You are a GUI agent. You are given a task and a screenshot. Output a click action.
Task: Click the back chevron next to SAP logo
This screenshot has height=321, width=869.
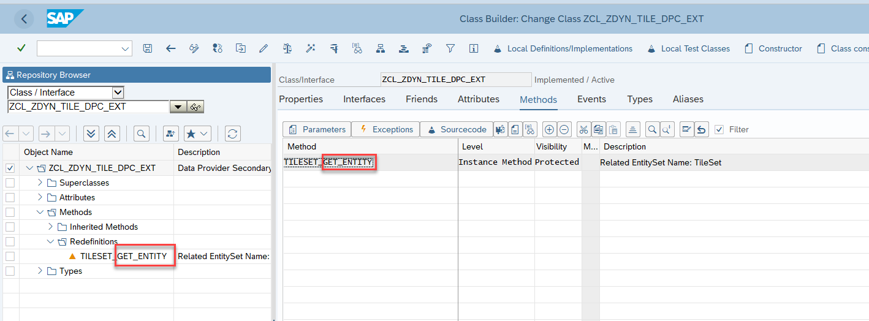(24, 19)
